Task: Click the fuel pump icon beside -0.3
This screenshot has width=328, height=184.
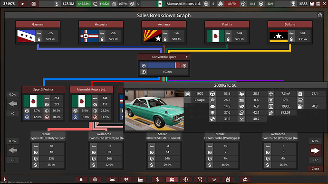Action: click(300, 106)
